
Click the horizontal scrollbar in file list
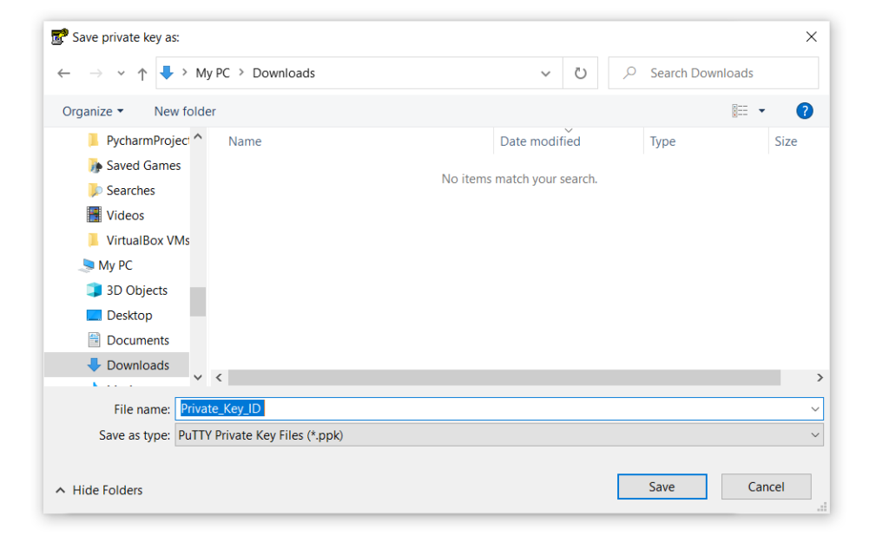click(x=504, y=378)
